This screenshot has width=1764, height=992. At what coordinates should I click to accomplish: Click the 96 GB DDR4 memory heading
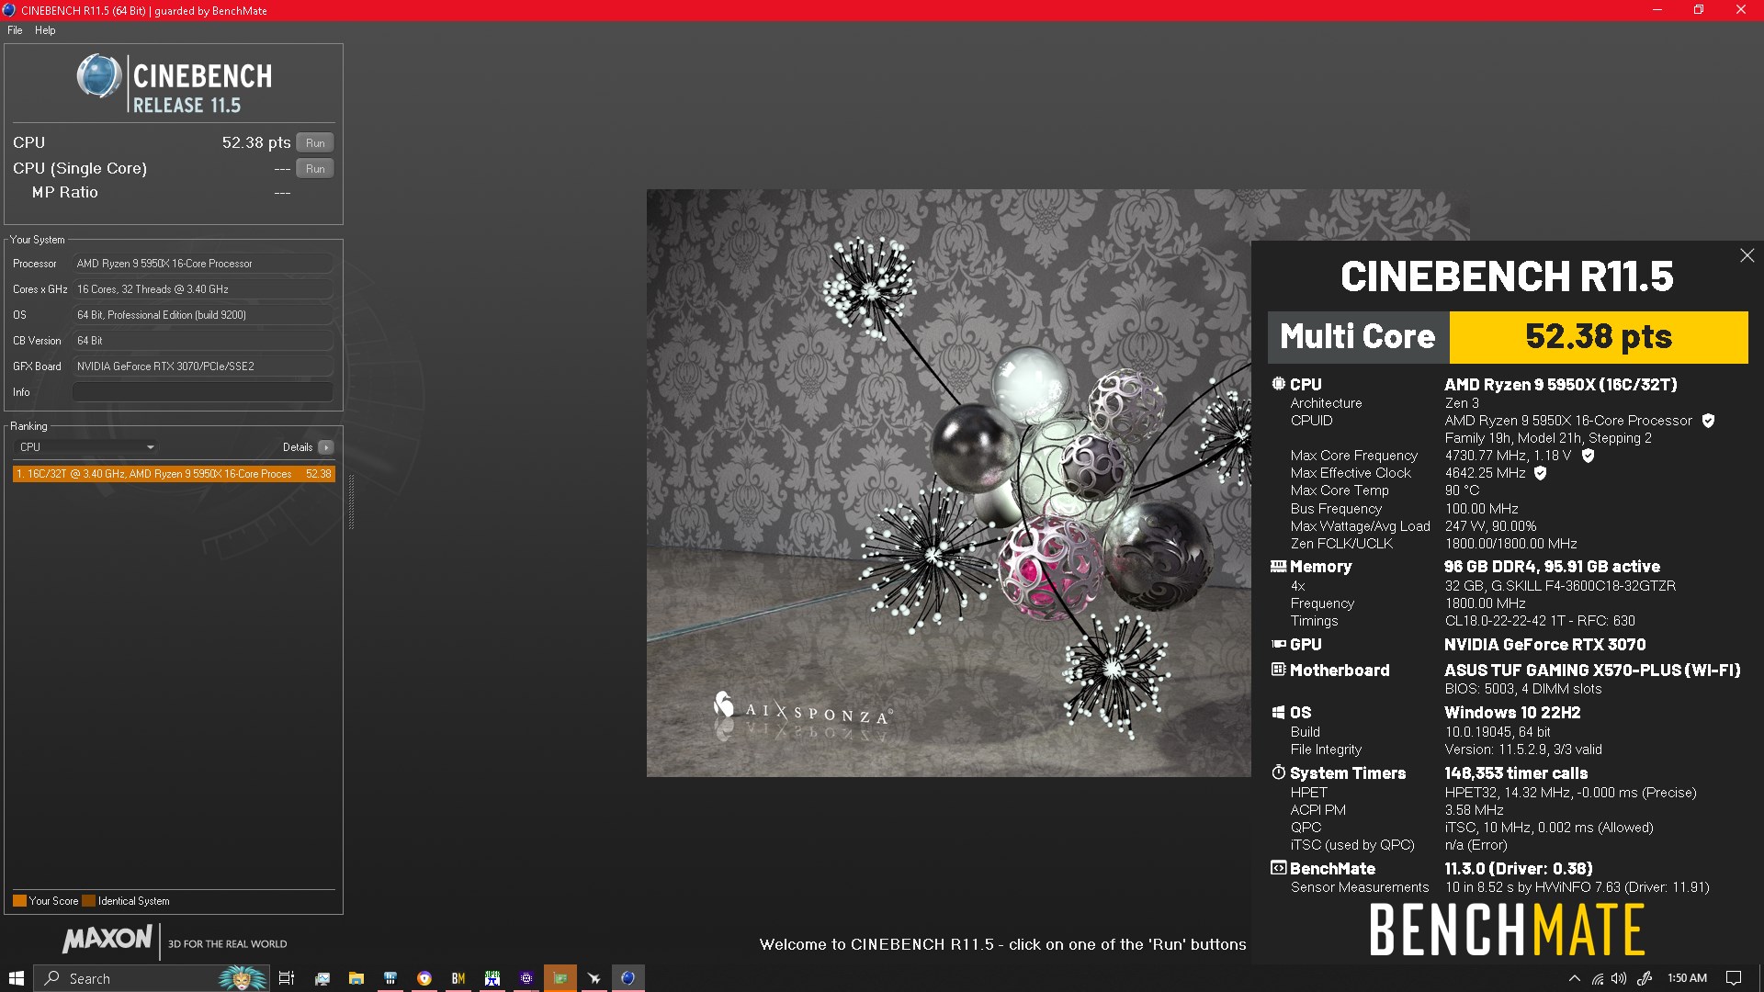click(1552, 567)
